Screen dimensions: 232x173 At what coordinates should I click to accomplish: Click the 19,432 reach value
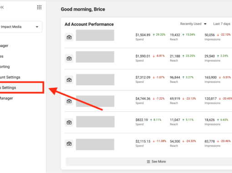[x=175, y=35]
